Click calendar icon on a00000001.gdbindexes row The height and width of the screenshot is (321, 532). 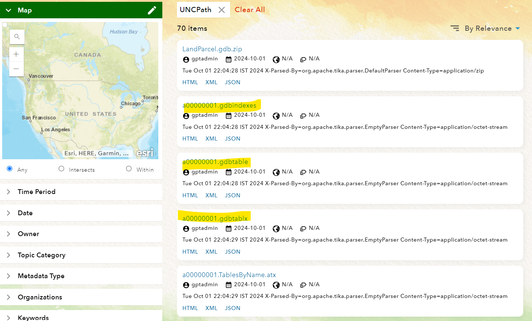229,116
